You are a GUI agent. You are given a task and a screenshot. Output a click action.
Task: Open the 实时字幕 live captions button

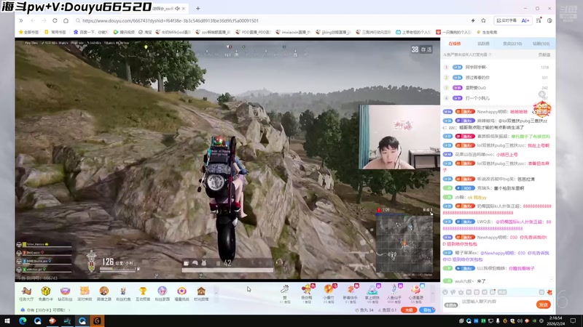[x=506, y=21]
